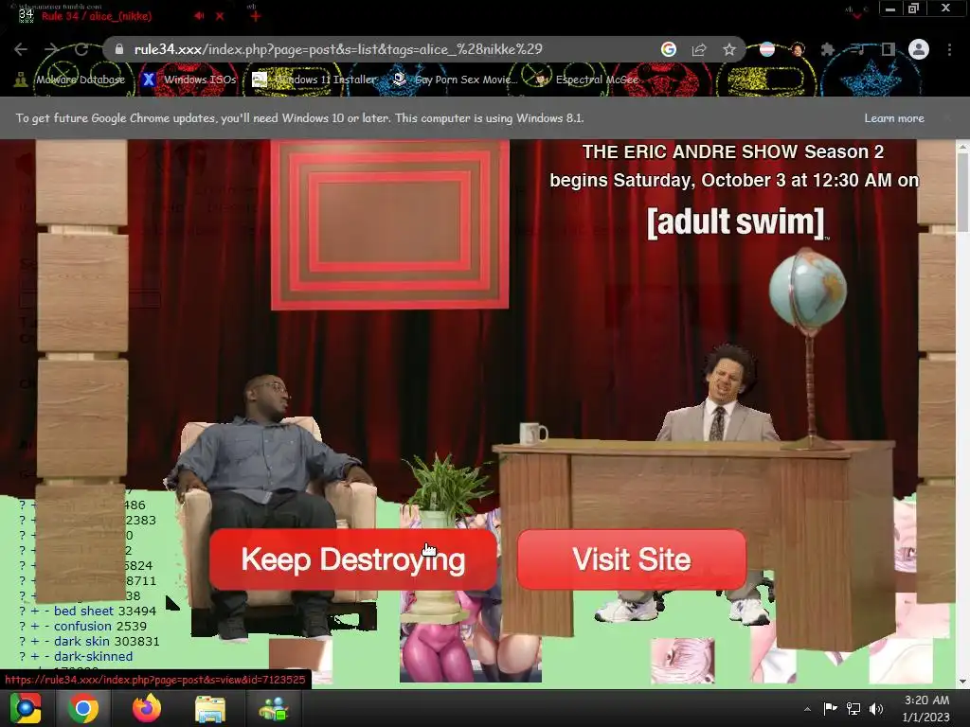The height and width of the screenshot is (727, 970).
Task: Bookmark this page with the star
Action: point(729,49)
